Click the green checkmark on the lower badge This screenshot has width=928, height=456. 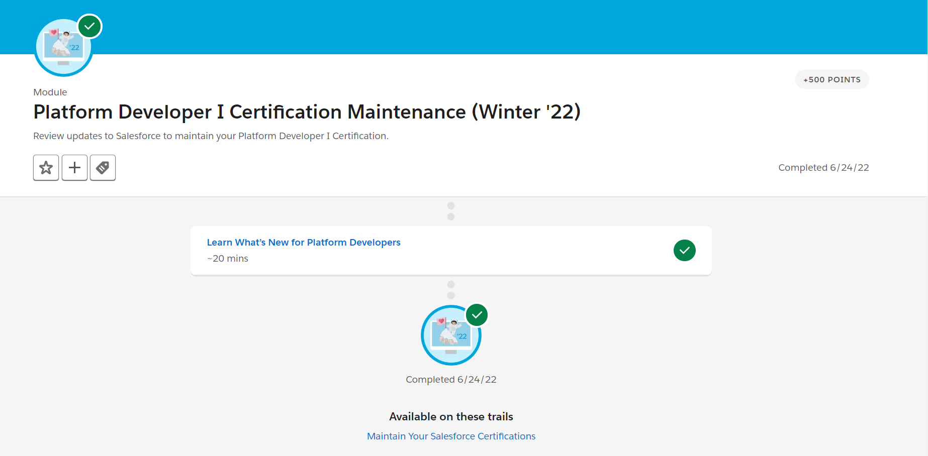[x=477, y=315]
